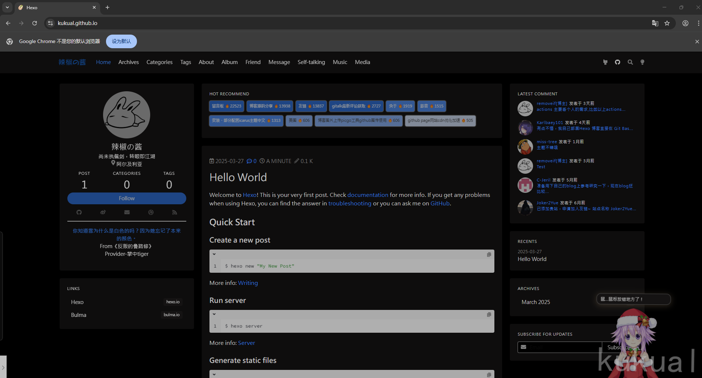
Task: Copy the 'hexo new' code block
Action: tap(489, 254)
